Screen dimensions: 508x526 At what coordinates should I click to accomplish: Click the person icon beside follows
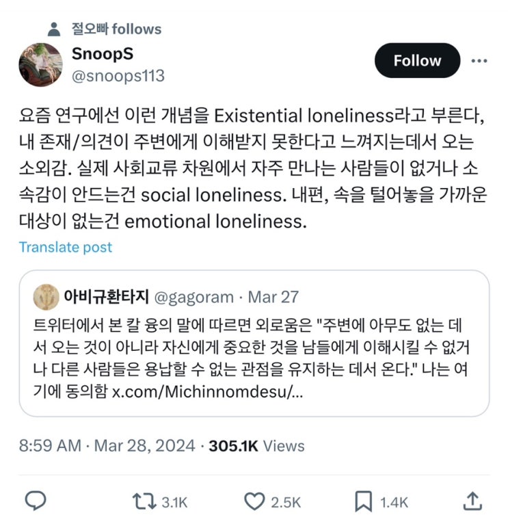[55, 29]
